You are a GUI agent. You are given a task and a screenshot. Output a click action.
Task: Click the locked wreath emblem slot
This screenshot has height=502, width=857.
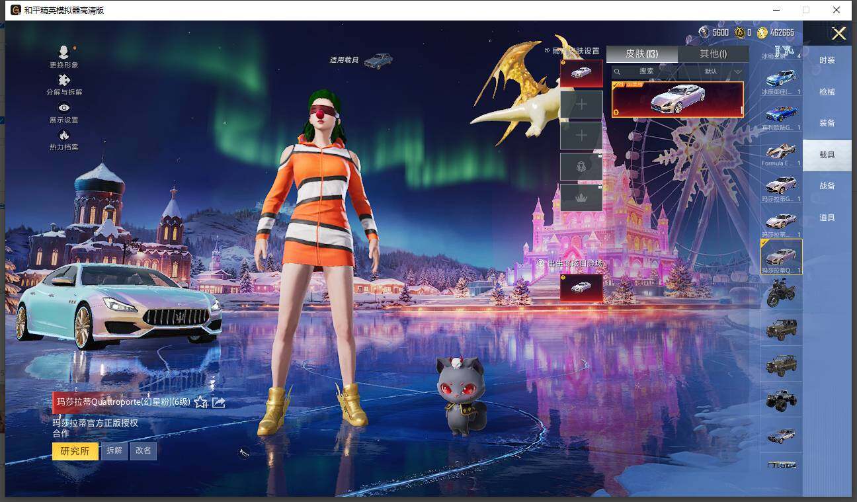coord(581,167)
